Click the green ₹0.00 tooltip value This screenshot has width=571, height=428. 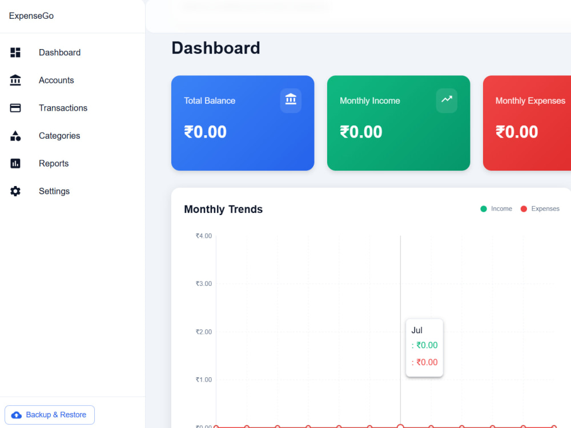pyautogui.click(x=425, y=345)
